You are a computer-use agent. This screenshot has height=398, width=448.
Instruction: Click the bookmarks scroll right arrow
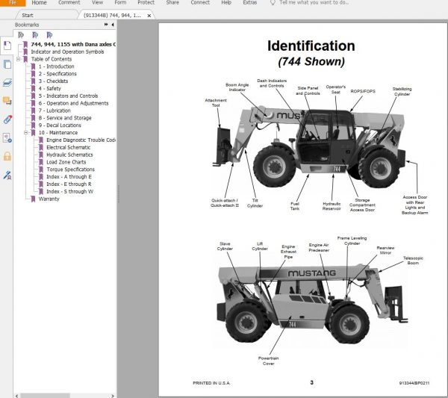point(112,396)
